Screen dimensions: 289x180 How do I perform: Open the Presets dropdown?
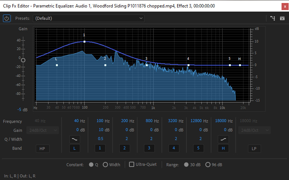(89, 18)
